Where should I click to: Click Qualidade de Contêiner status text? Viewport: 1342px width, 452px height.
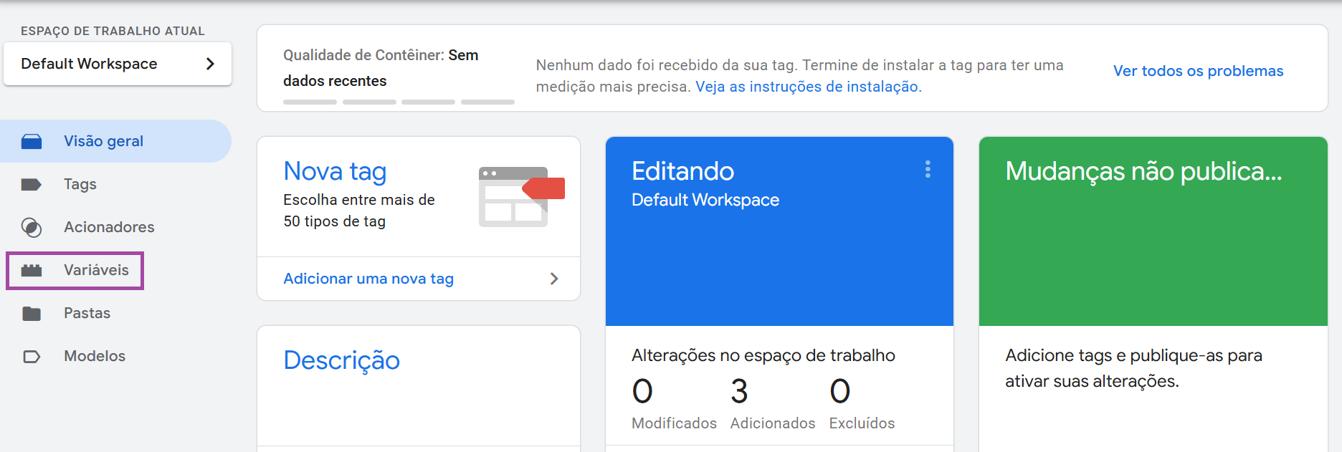tap(381, 68)
